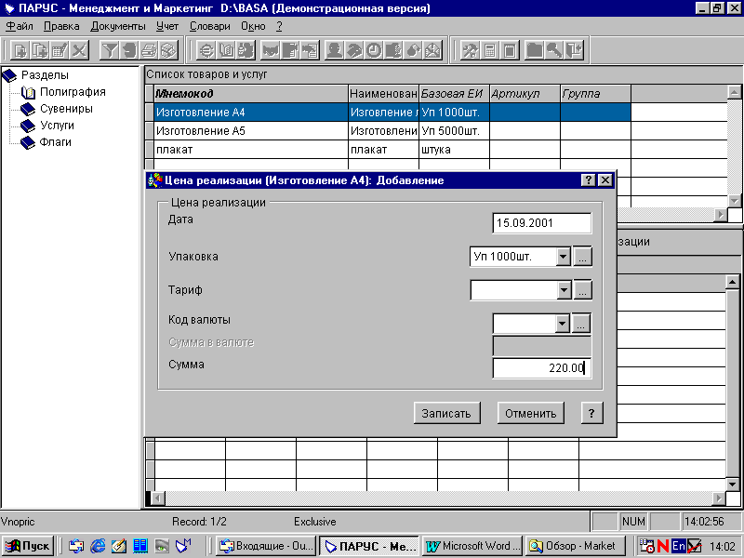Expand the Код валюты dropdown arrow
The height and width of the screenshot is (558, 744).
pyautogui.click(x=563, y=324)
